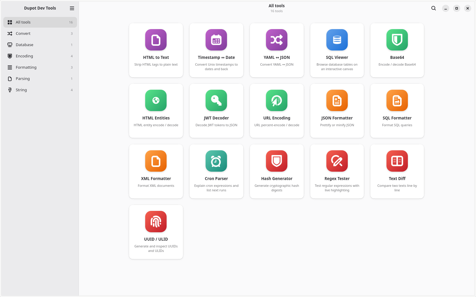476x297 pixels.
Task: Click the 'URL percent-encode / decode' text
Action: point(277,125)
